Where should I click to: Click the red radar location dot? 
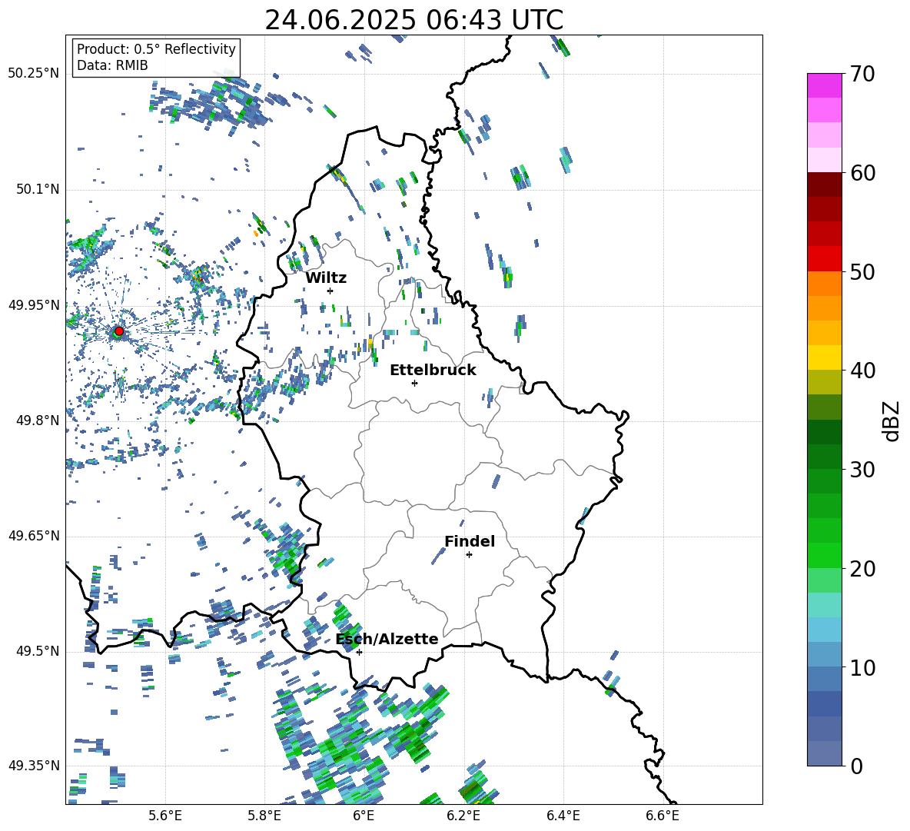click(x=119, y=331)
